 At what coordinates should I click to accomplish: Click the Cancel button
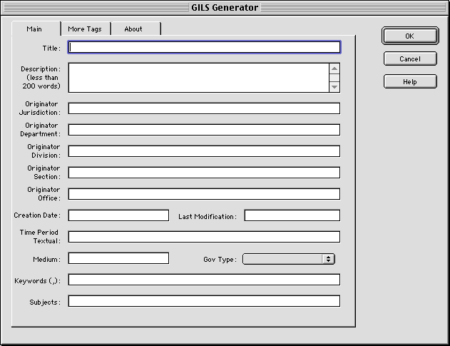(409, 59)
